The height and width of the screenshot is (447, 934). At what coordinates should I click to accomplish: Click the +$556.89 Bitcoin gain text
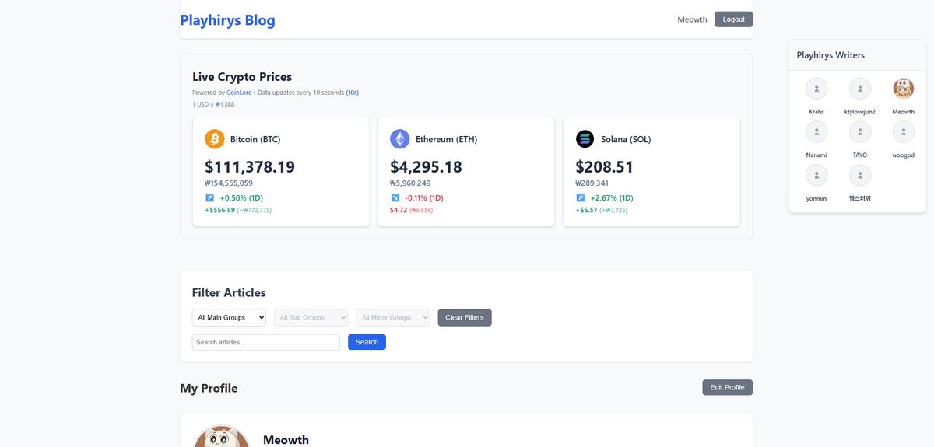[219, 210]
